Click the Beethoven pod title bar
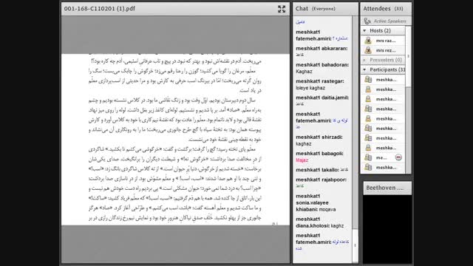Image resolution: width=473 pixels, height=266 pixels. 387,188
